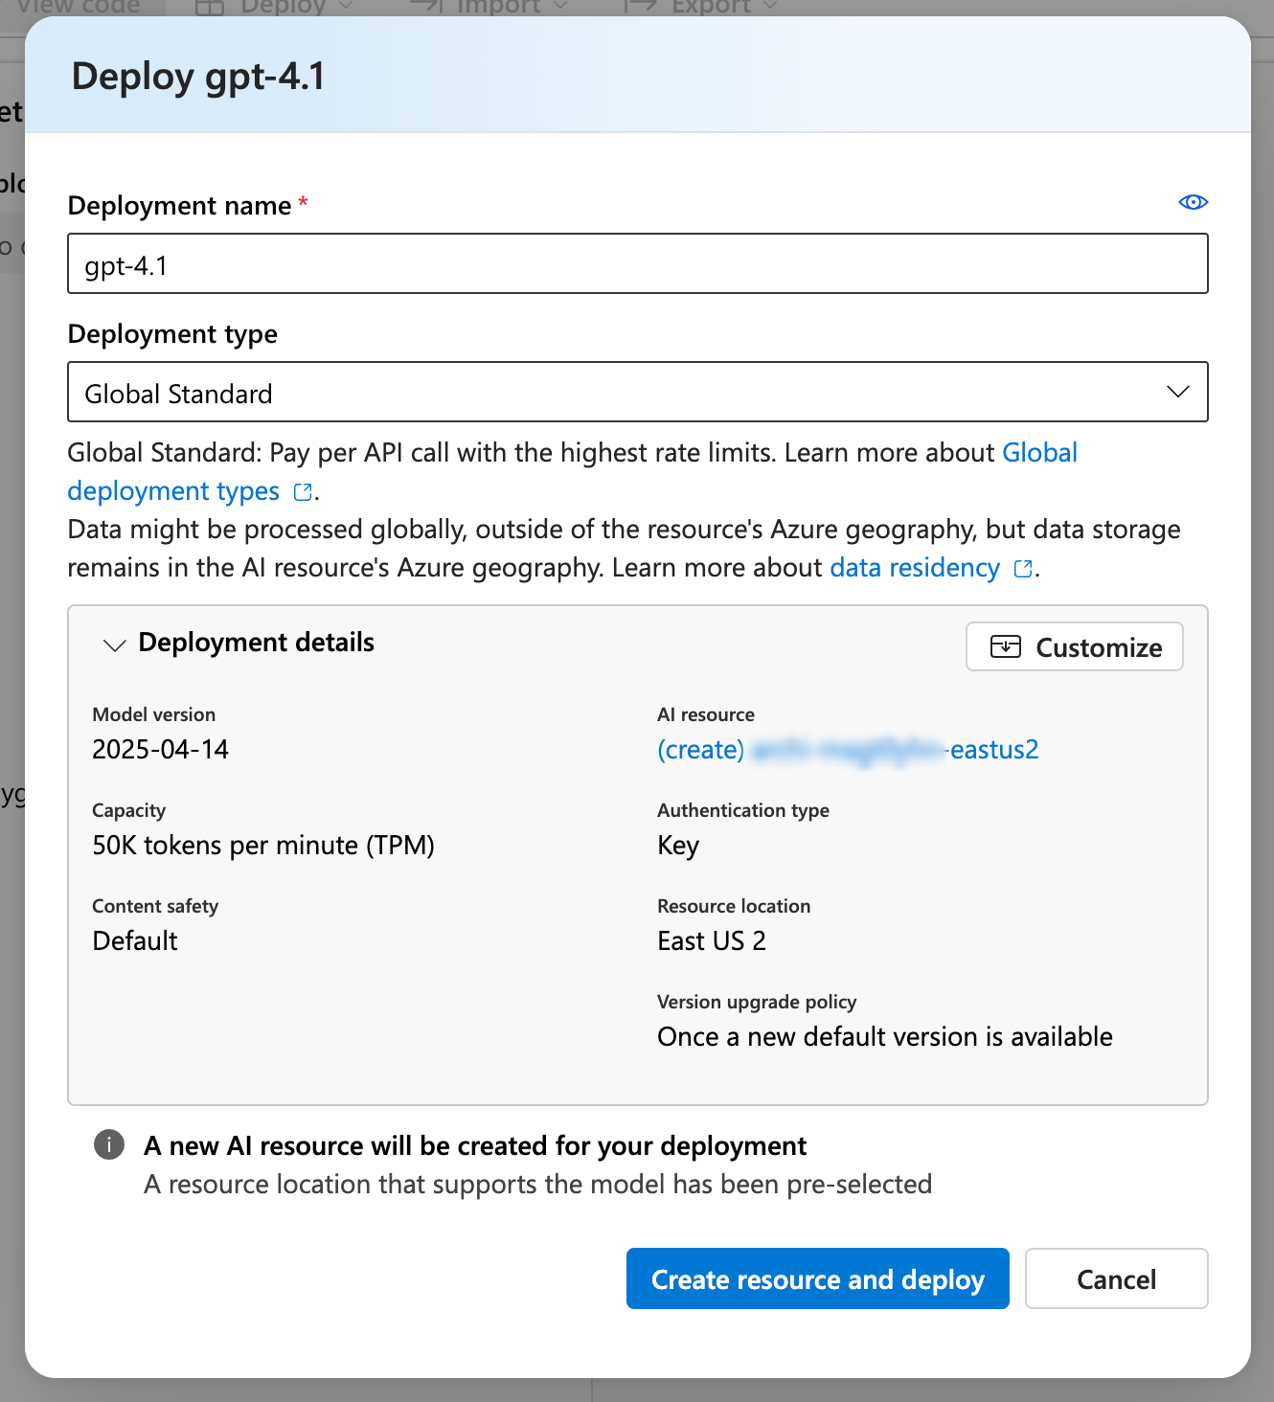Select the Resource location value East US 2

click(x=712, y=941)
